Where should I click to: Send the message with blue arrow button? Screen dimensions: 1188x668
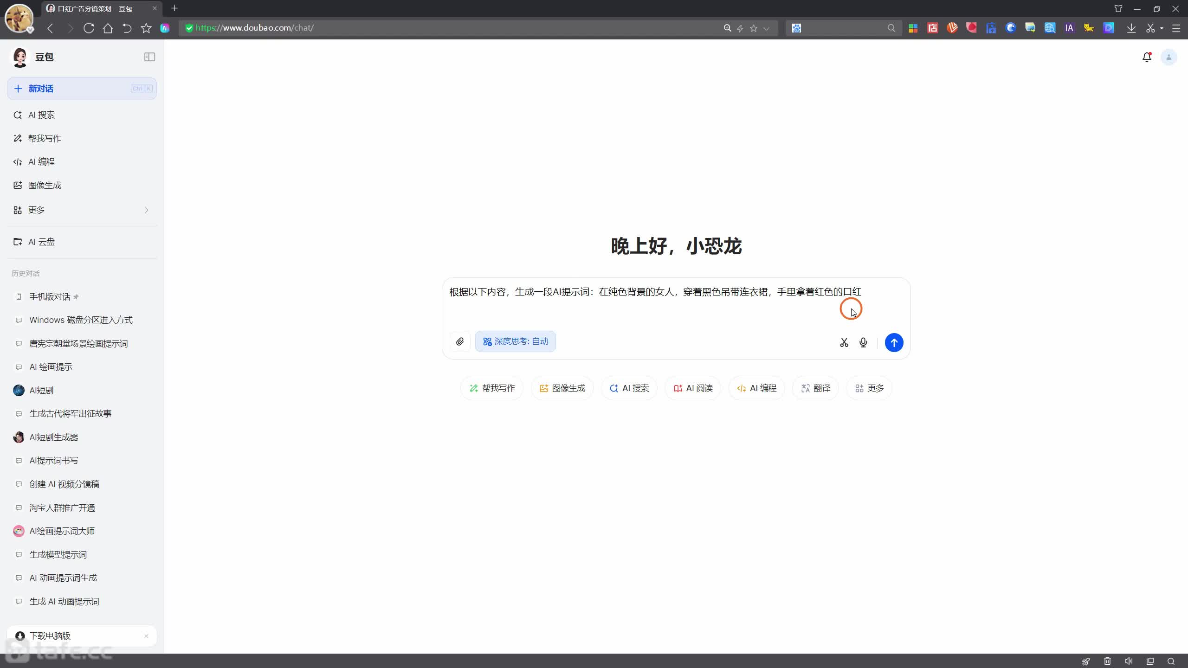tap(894, 342)
